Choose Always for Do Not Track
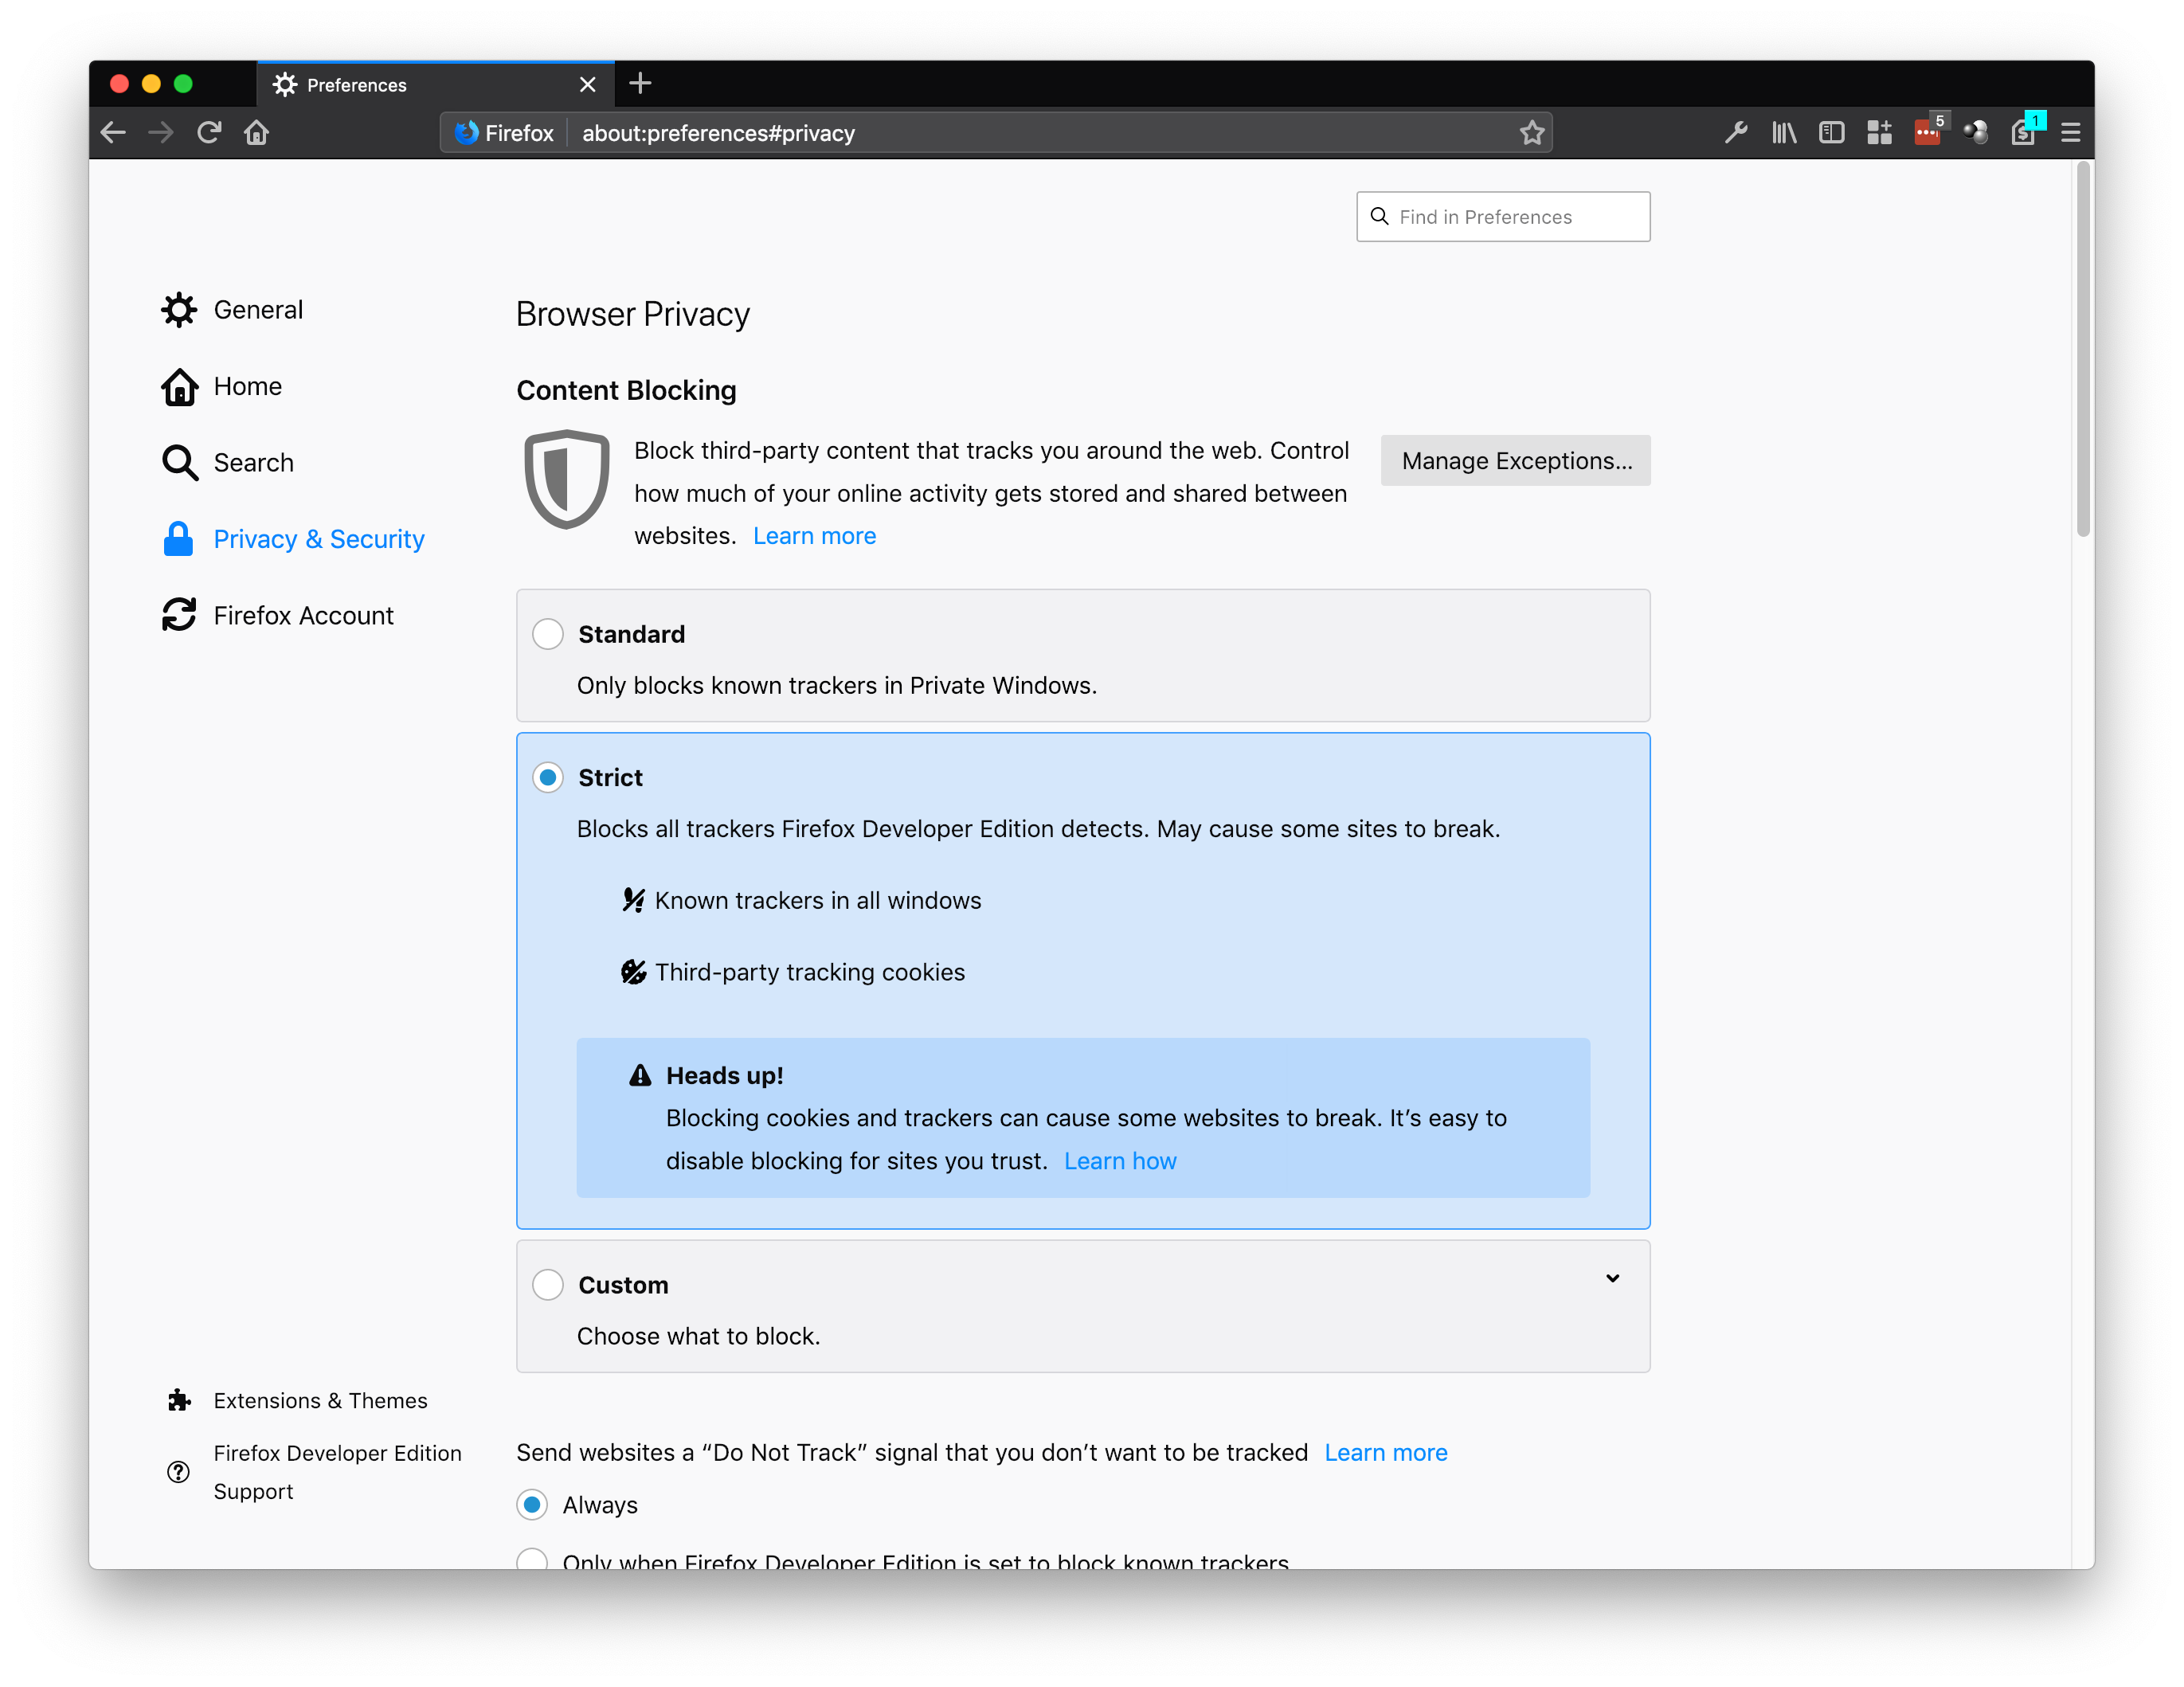Image resolution: width=2184 pixels, height=1687 pixels. (532, 1505)
